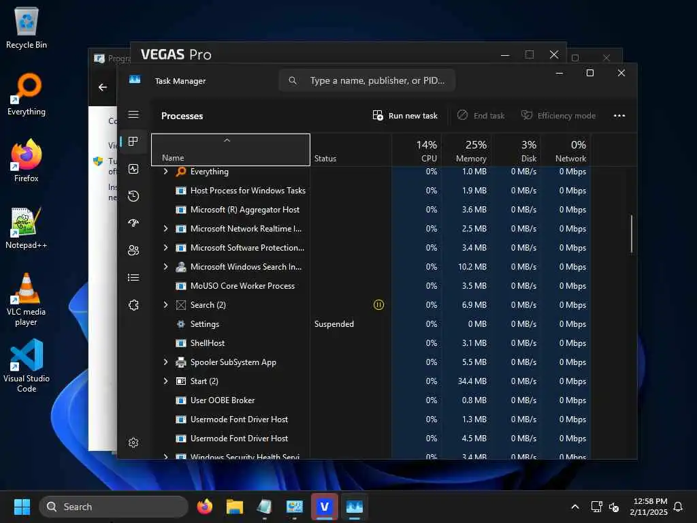697x523 pixels.
Task: Open the Details page icon in sidebar
Action: point(133,278)
